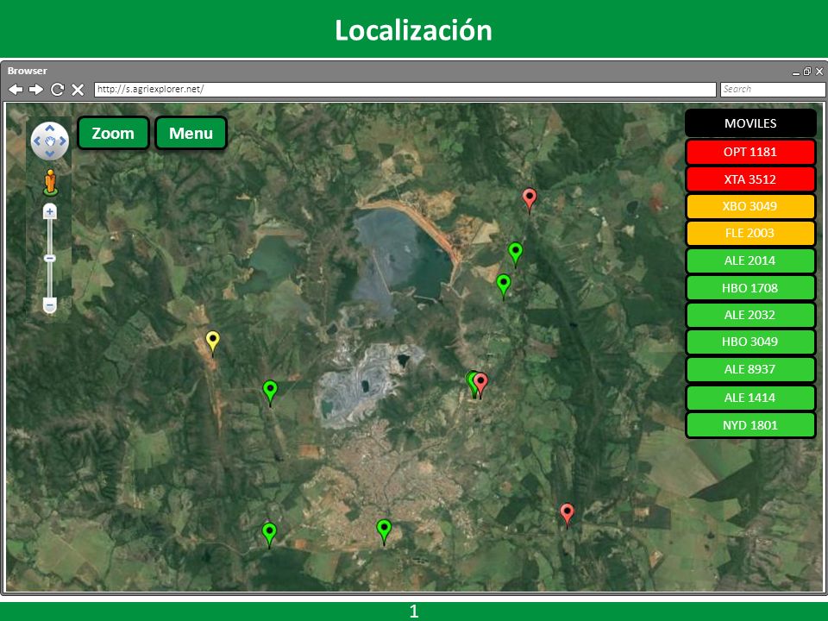The width and height of the screenshot is (828, 621).
Task: Select vehicle OPT 1181
Action: 750,152
